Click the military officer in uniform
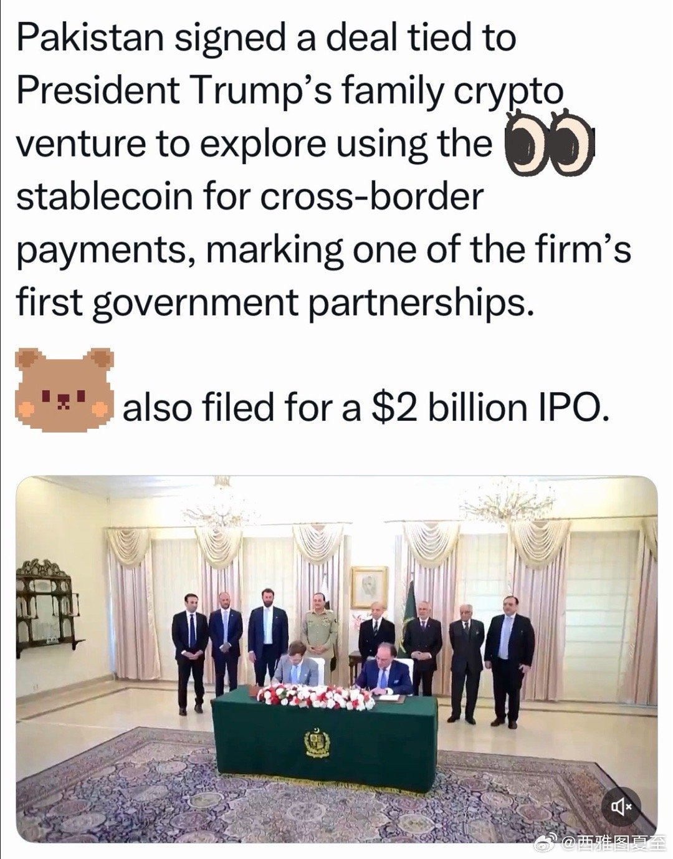The height and width of the screenshot is (859, 673). 320,630
